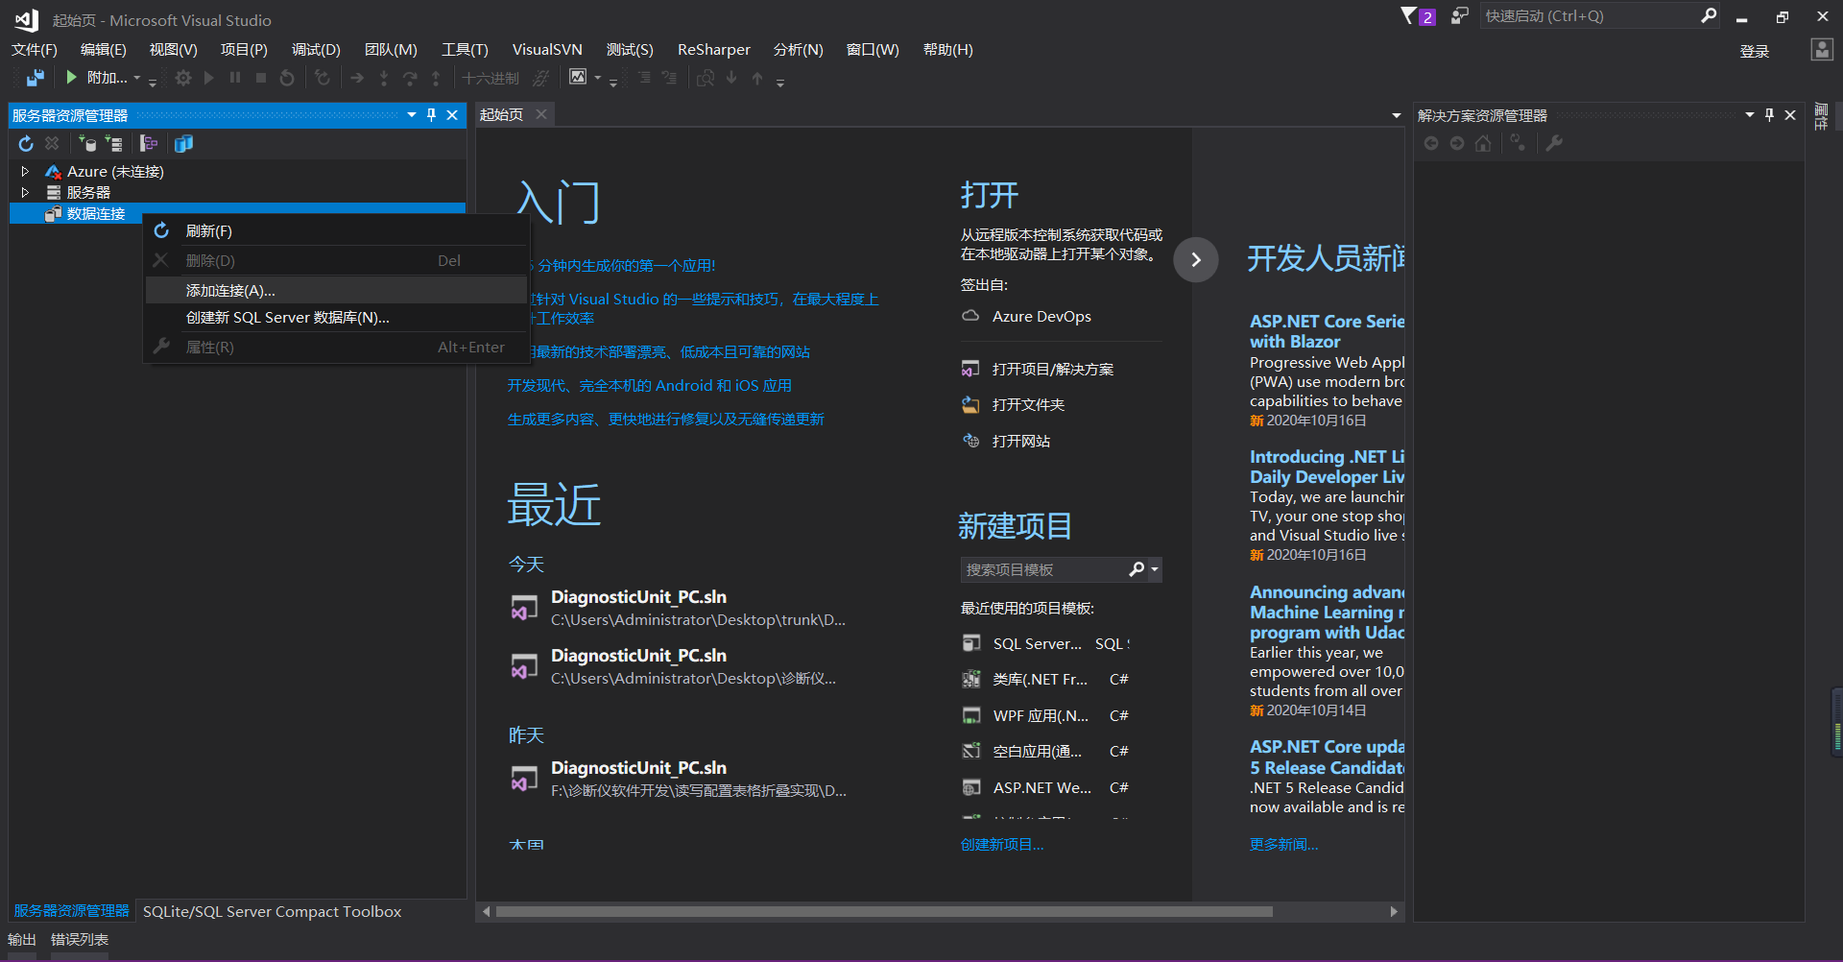Click 打开网站 link
Viewport: 1843px width, 962px height.
[x=1020, y=442]
